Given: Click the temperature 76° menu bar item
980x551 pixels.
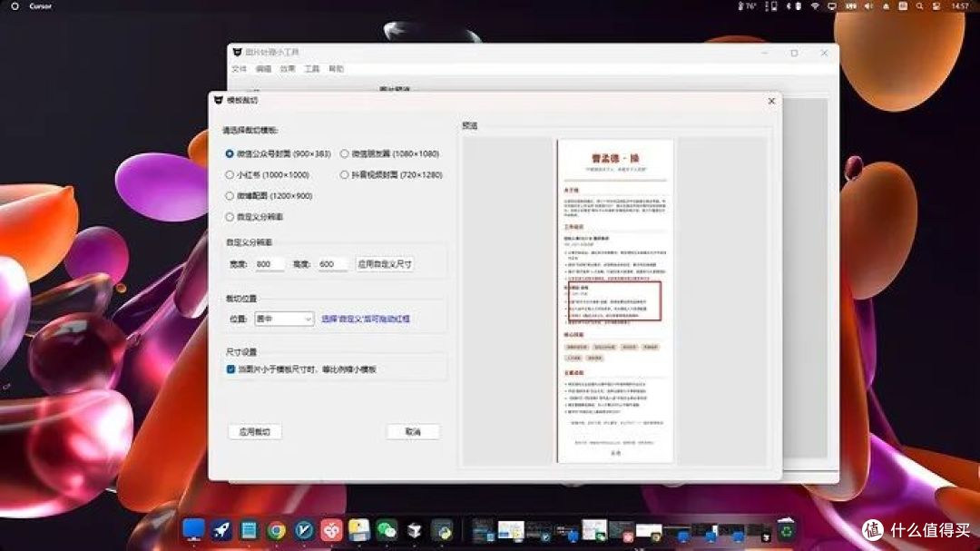Looking at the screenshot, I should (x=747, y=6).
